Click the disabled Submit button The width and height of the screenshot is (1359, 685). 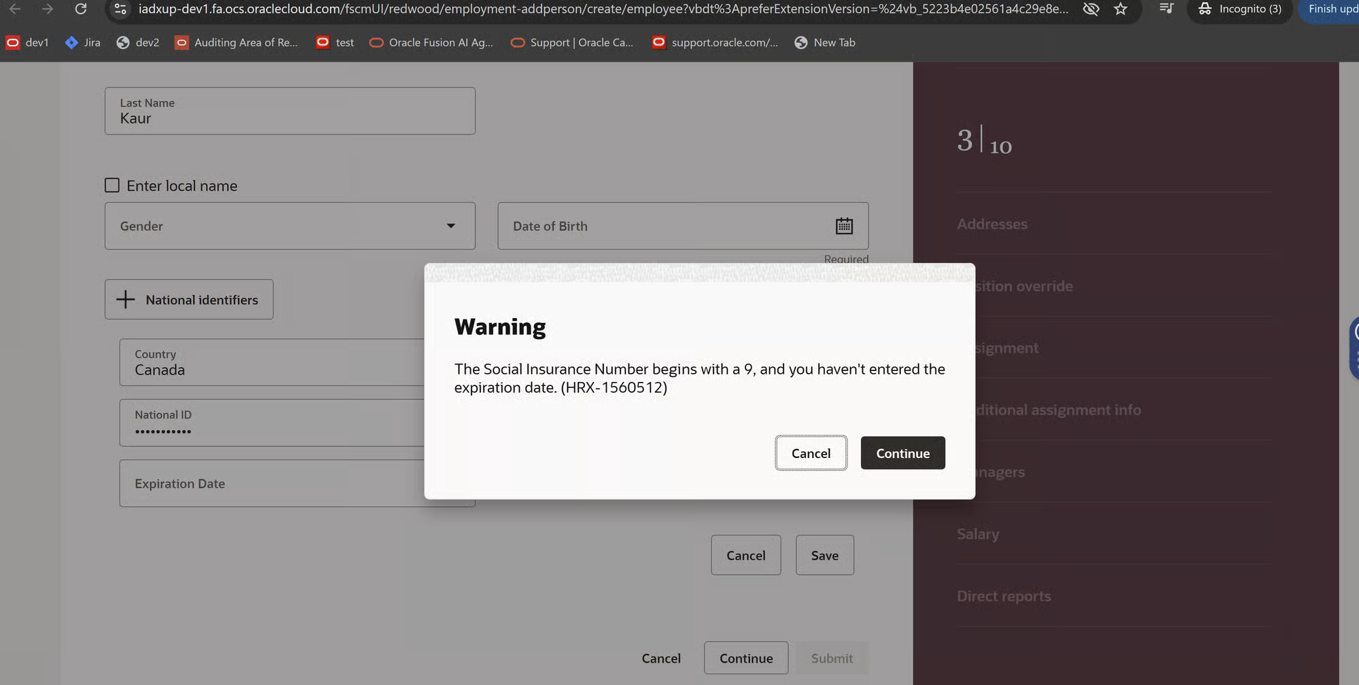(832, 658)
